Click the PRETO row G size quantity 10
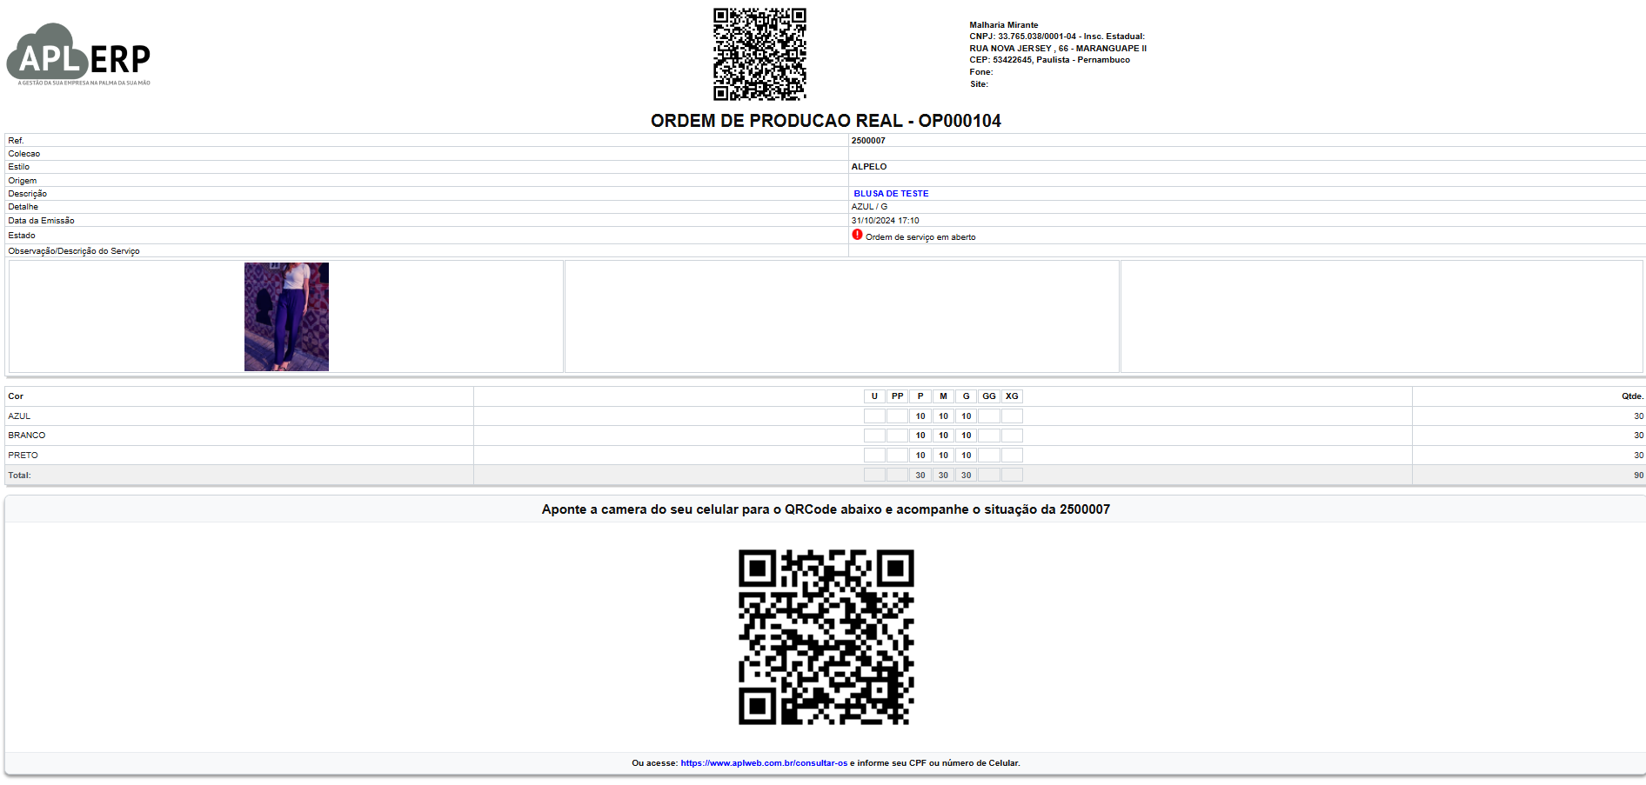This screenshot has width=1646, height=785. tap(966, 456)
